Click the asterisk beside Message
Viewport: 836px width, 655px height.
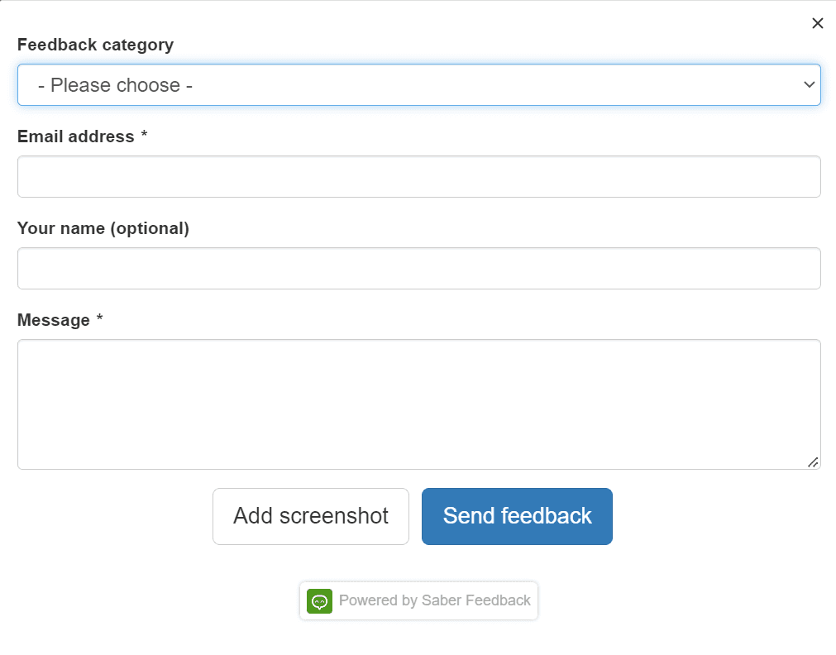pyautogui.click(x=99, y=319)
